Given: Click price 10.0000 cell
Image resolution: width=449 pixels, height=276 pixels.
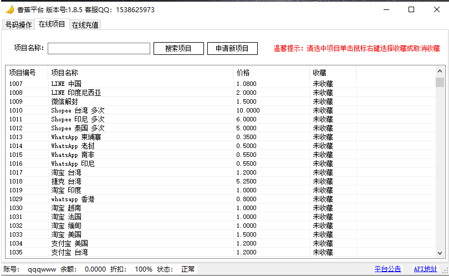Looking at the screenshot, I should tap(248, 110).
